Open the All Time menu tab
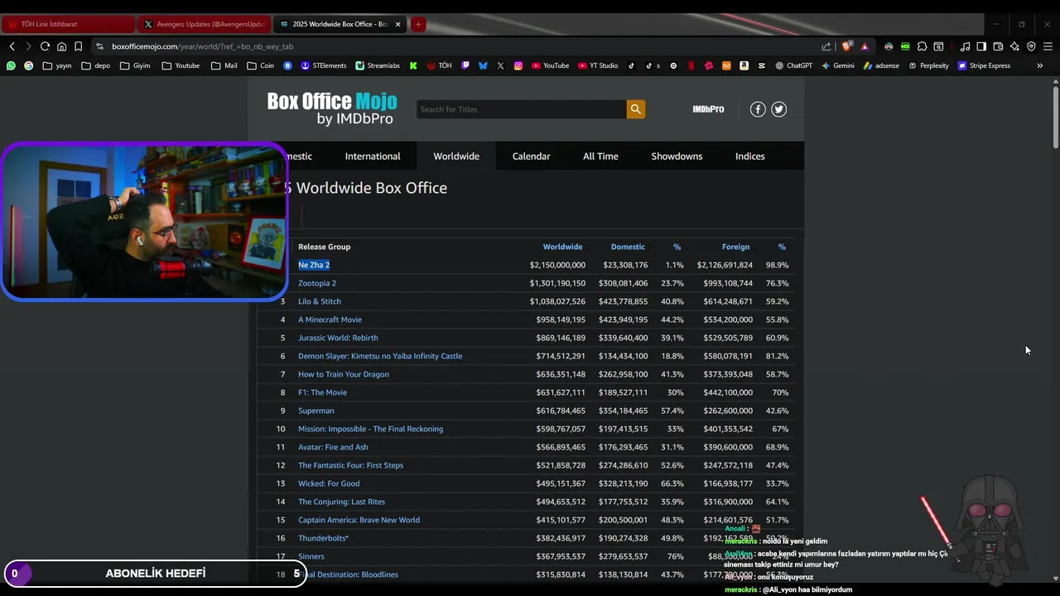Image resolution: width=1060 pixels, height=596 pixels. point(600,156)
